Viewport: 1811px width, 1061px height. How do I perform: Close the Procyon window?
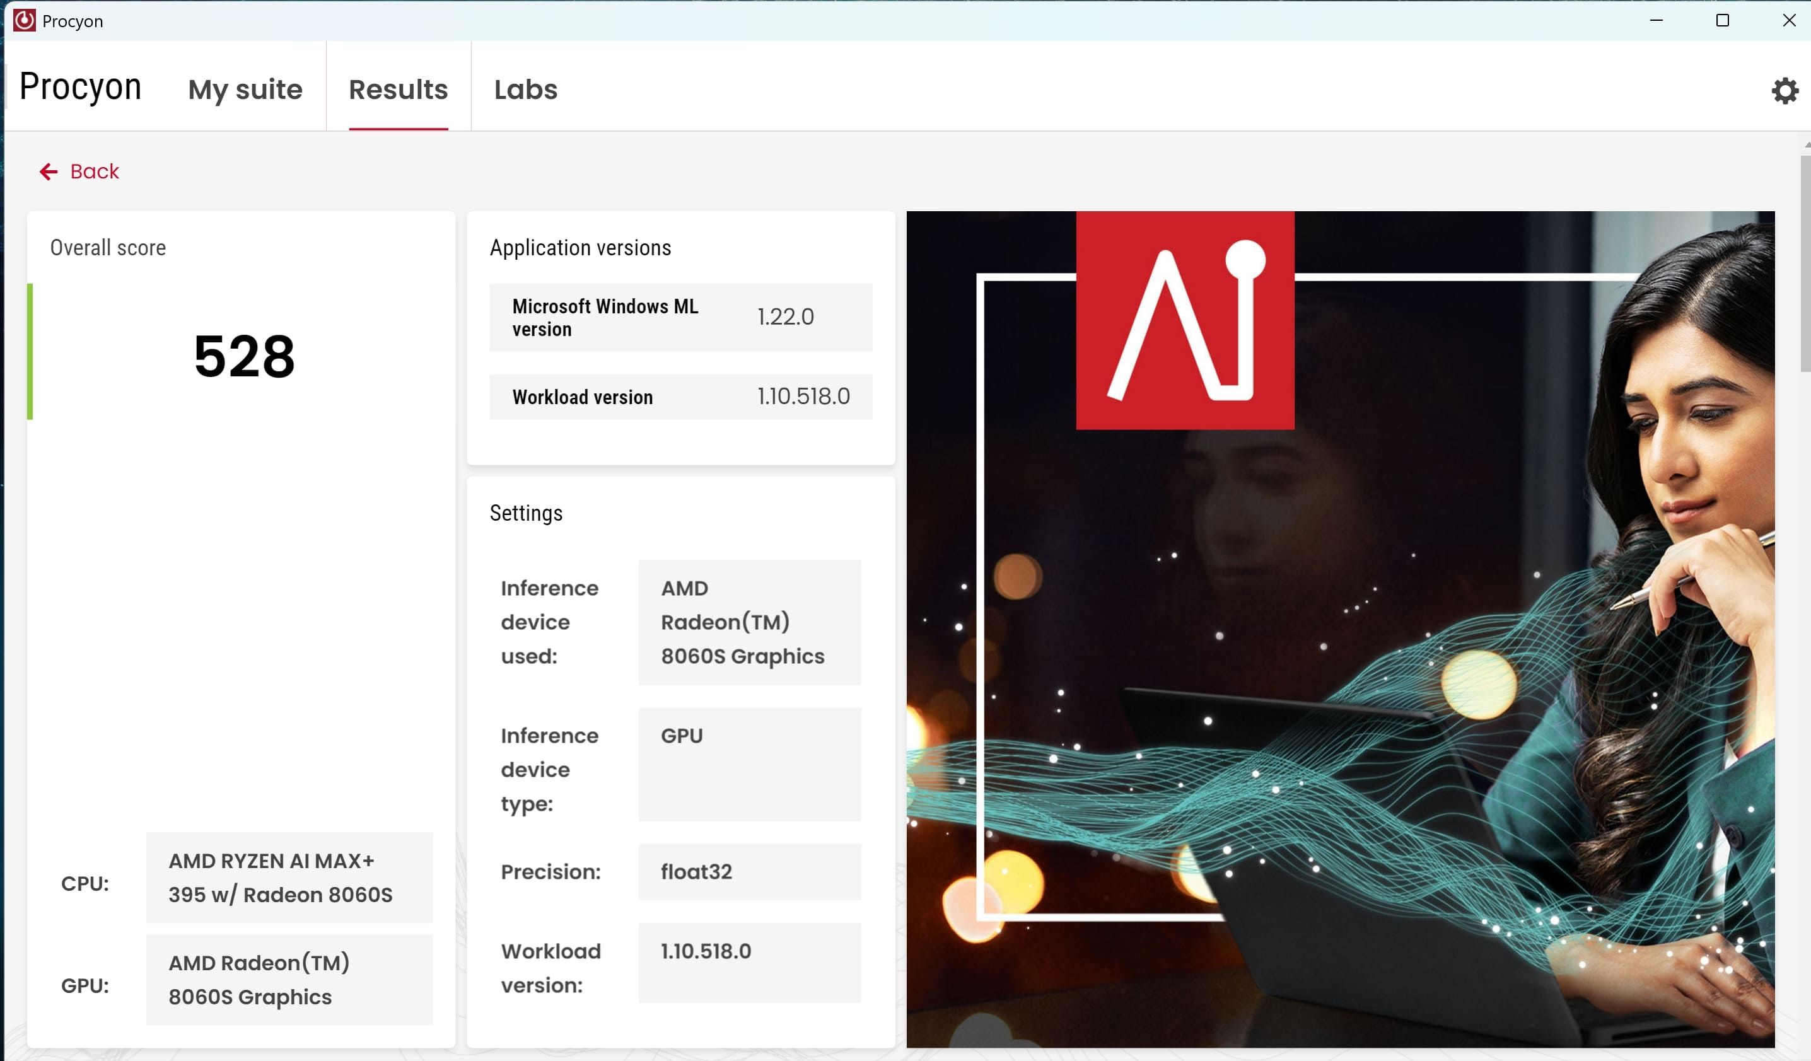click(x=1788, y=20)
